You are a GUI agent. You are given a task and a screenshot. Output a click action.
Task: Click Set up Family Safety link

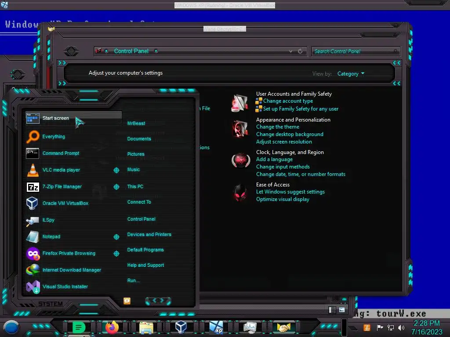click(x=301, y=109)
